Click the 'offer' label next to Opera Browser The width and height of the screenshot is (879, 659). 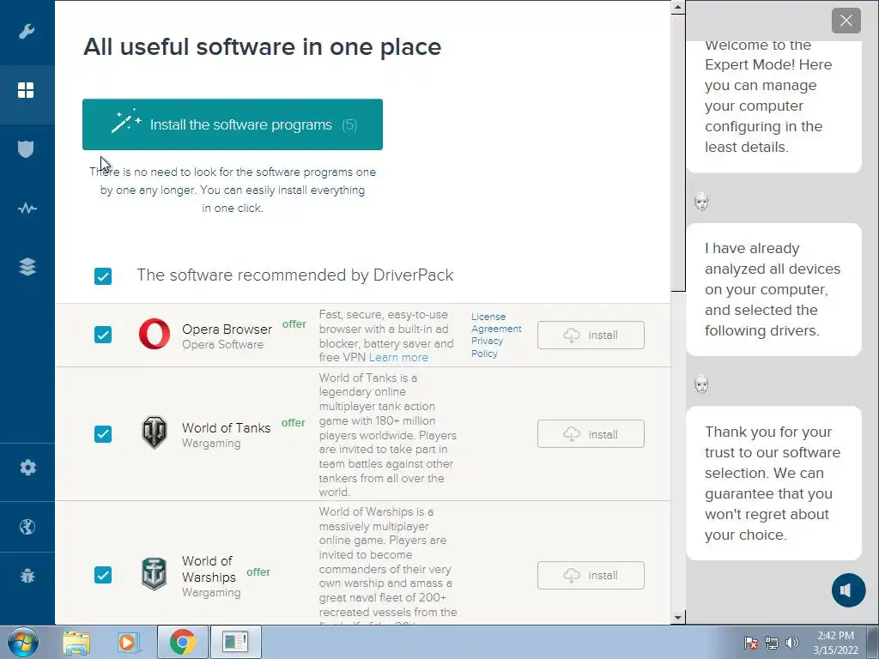[294, 323]
